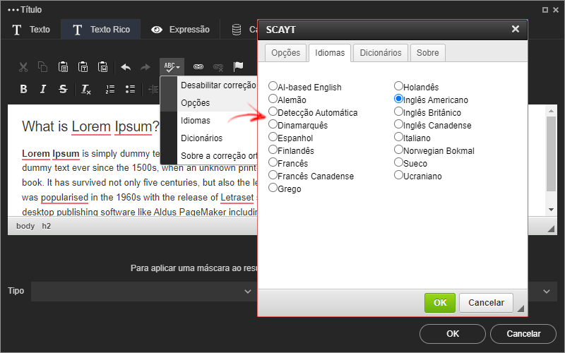Select the Ucraniano language
This screenshot has height=353, width=565.
pyautogui.click(x=398, y=175)
